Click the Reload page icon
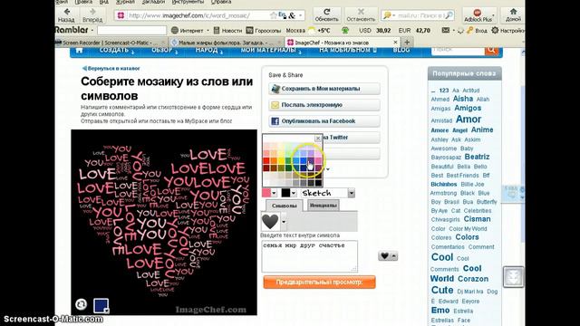The height and width of the screenshot is (326, 580). [326, 12]
